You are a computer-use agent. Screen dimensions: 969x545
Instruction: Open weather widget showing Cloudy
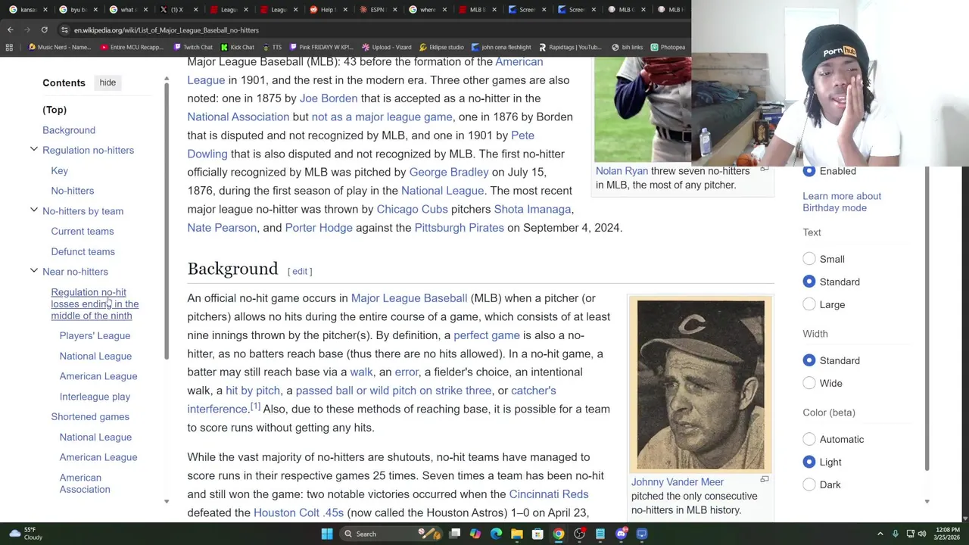24,534
